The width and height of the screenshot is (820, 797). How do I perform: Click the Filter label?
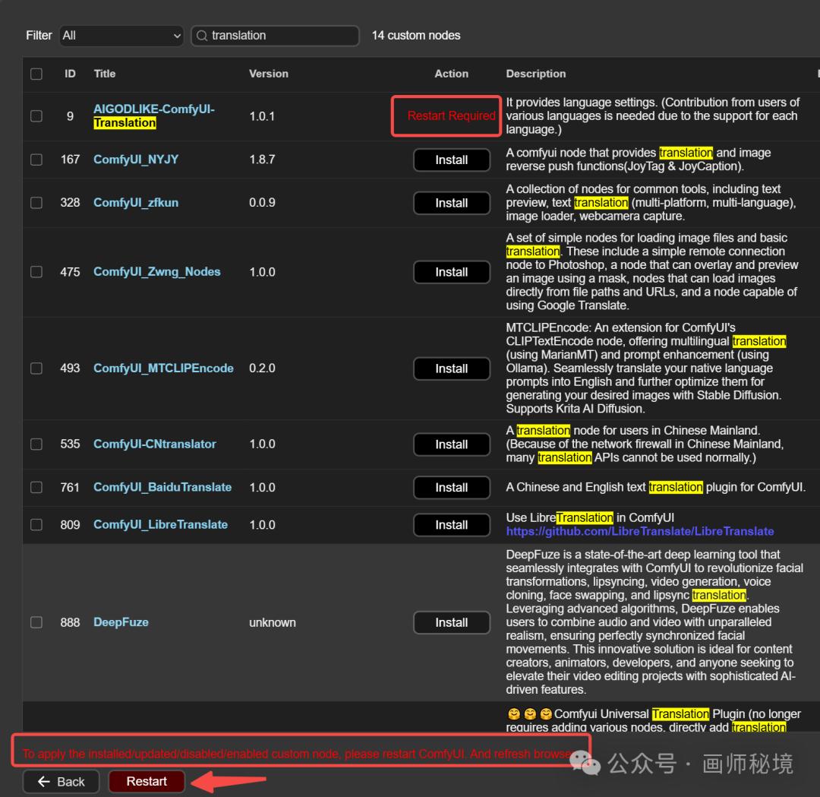pos(39,36)
